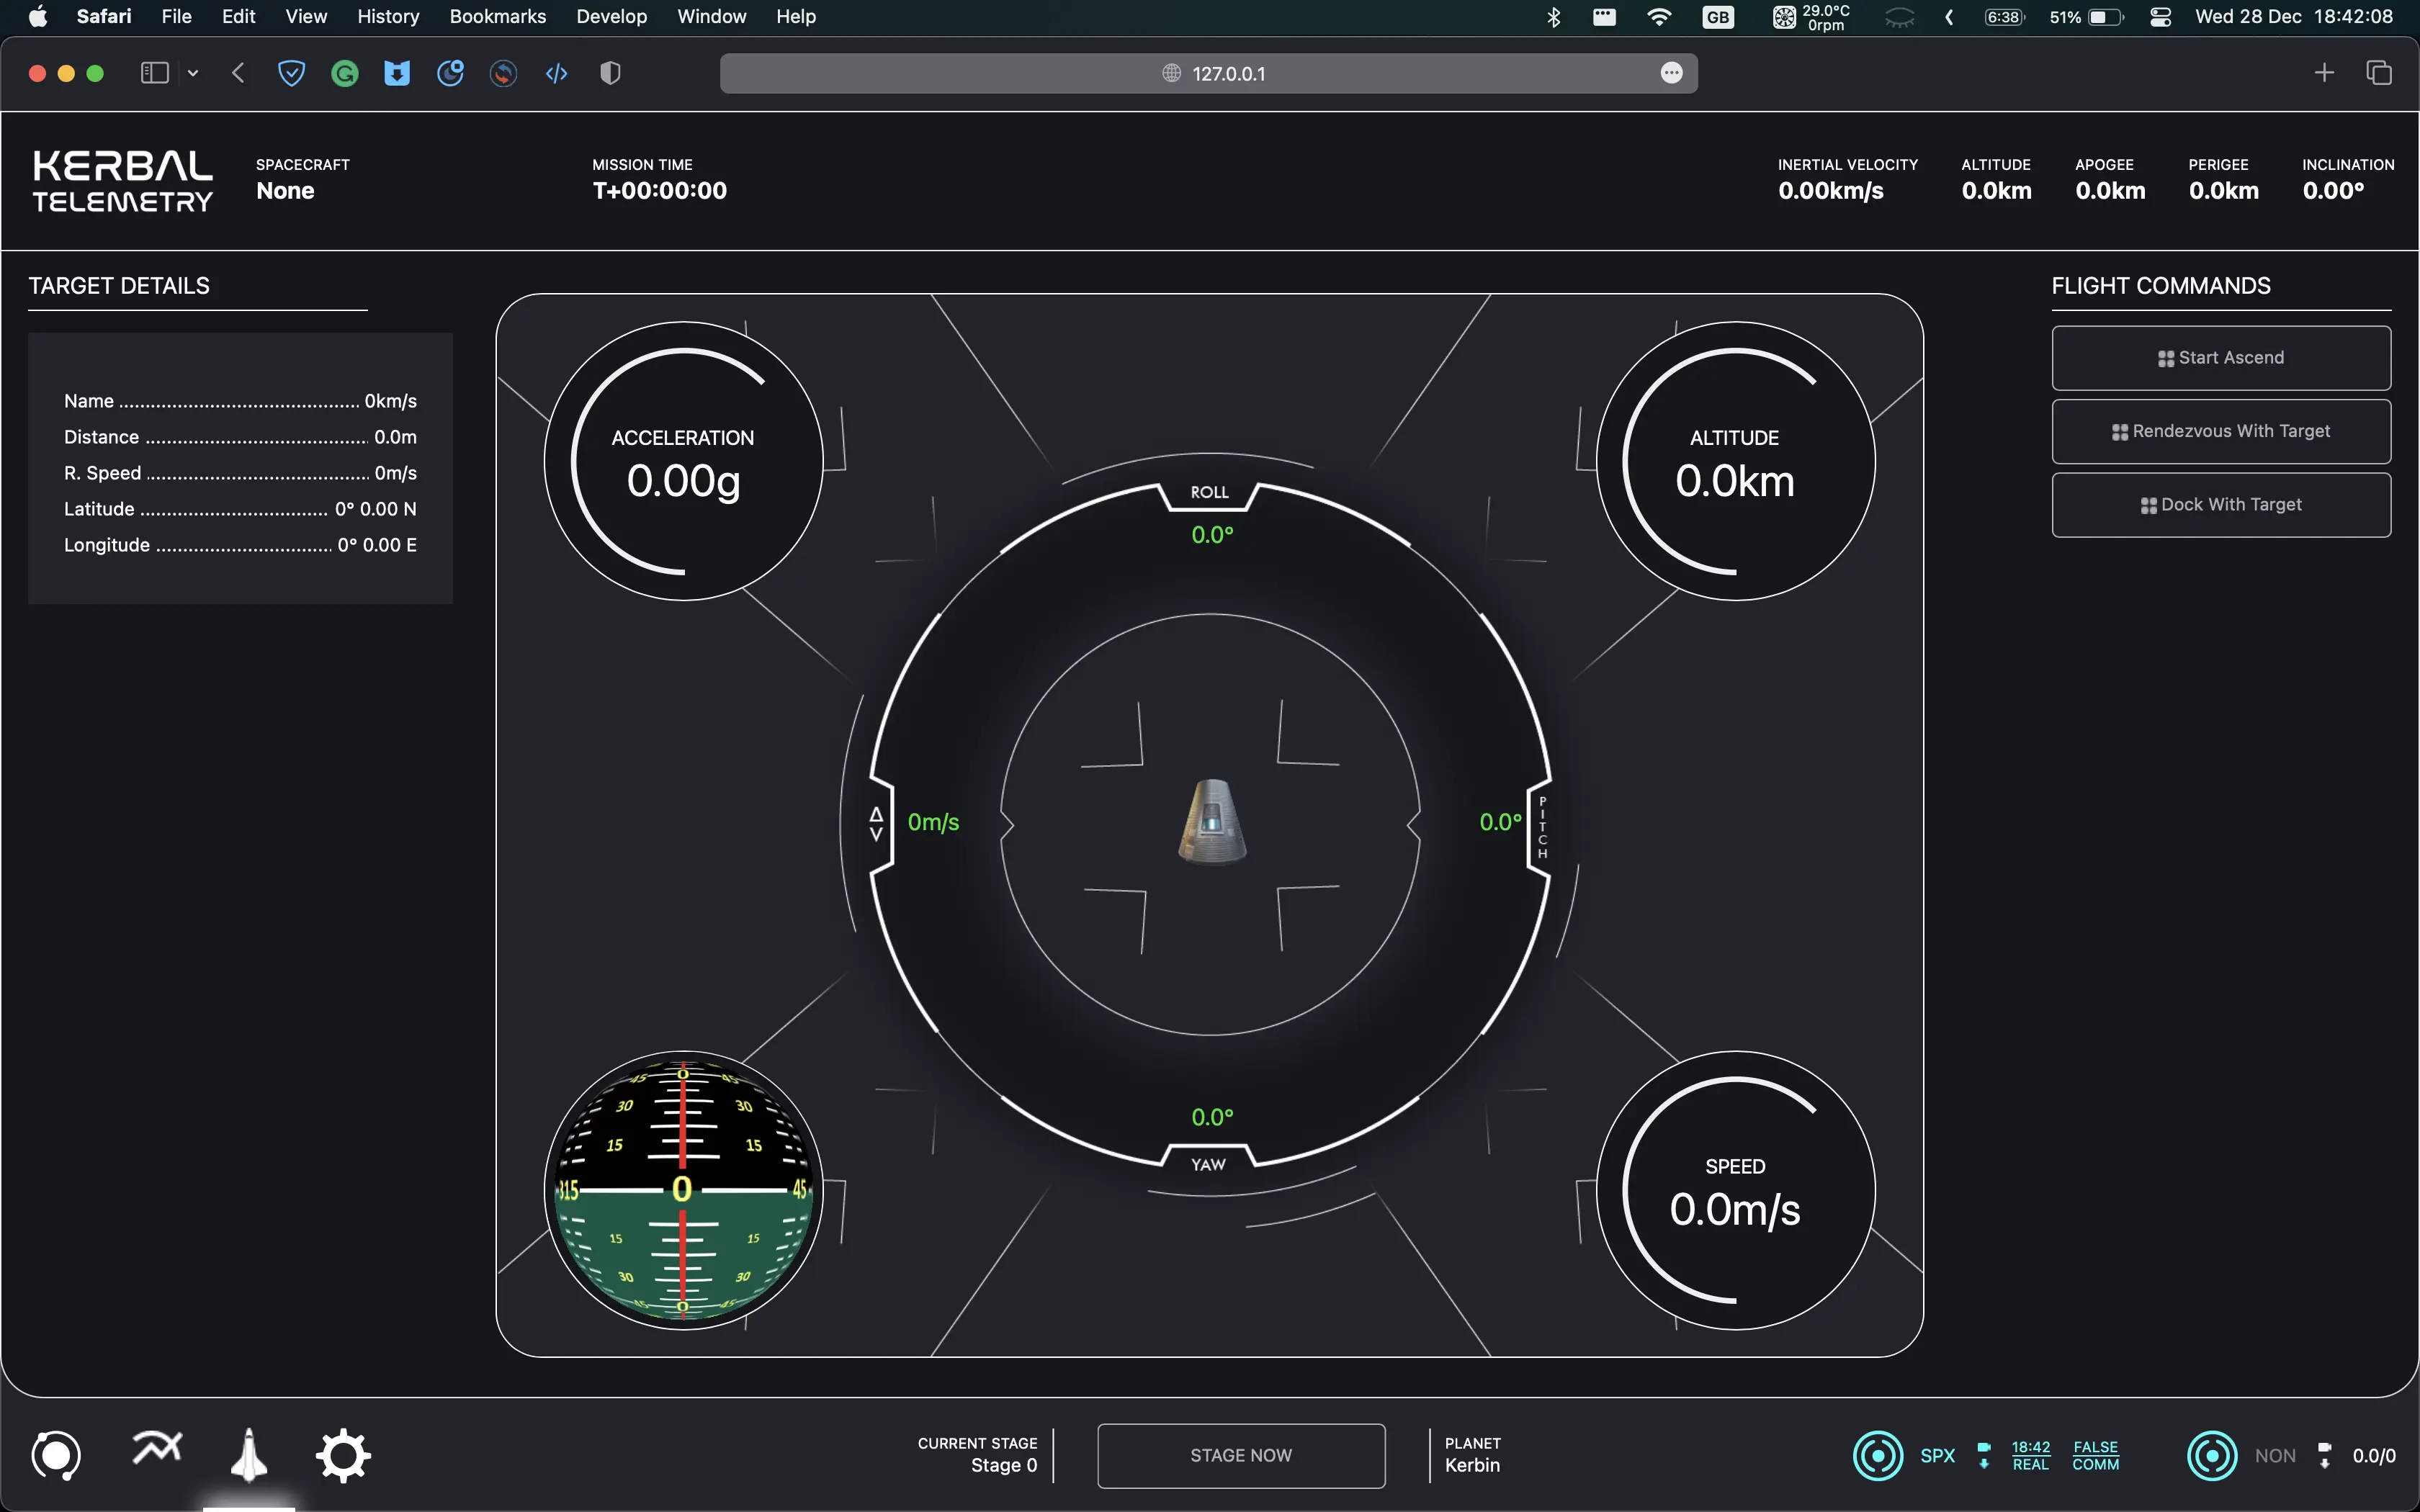
Task: Click the STAGE NOW button
Action: 1241,1455
